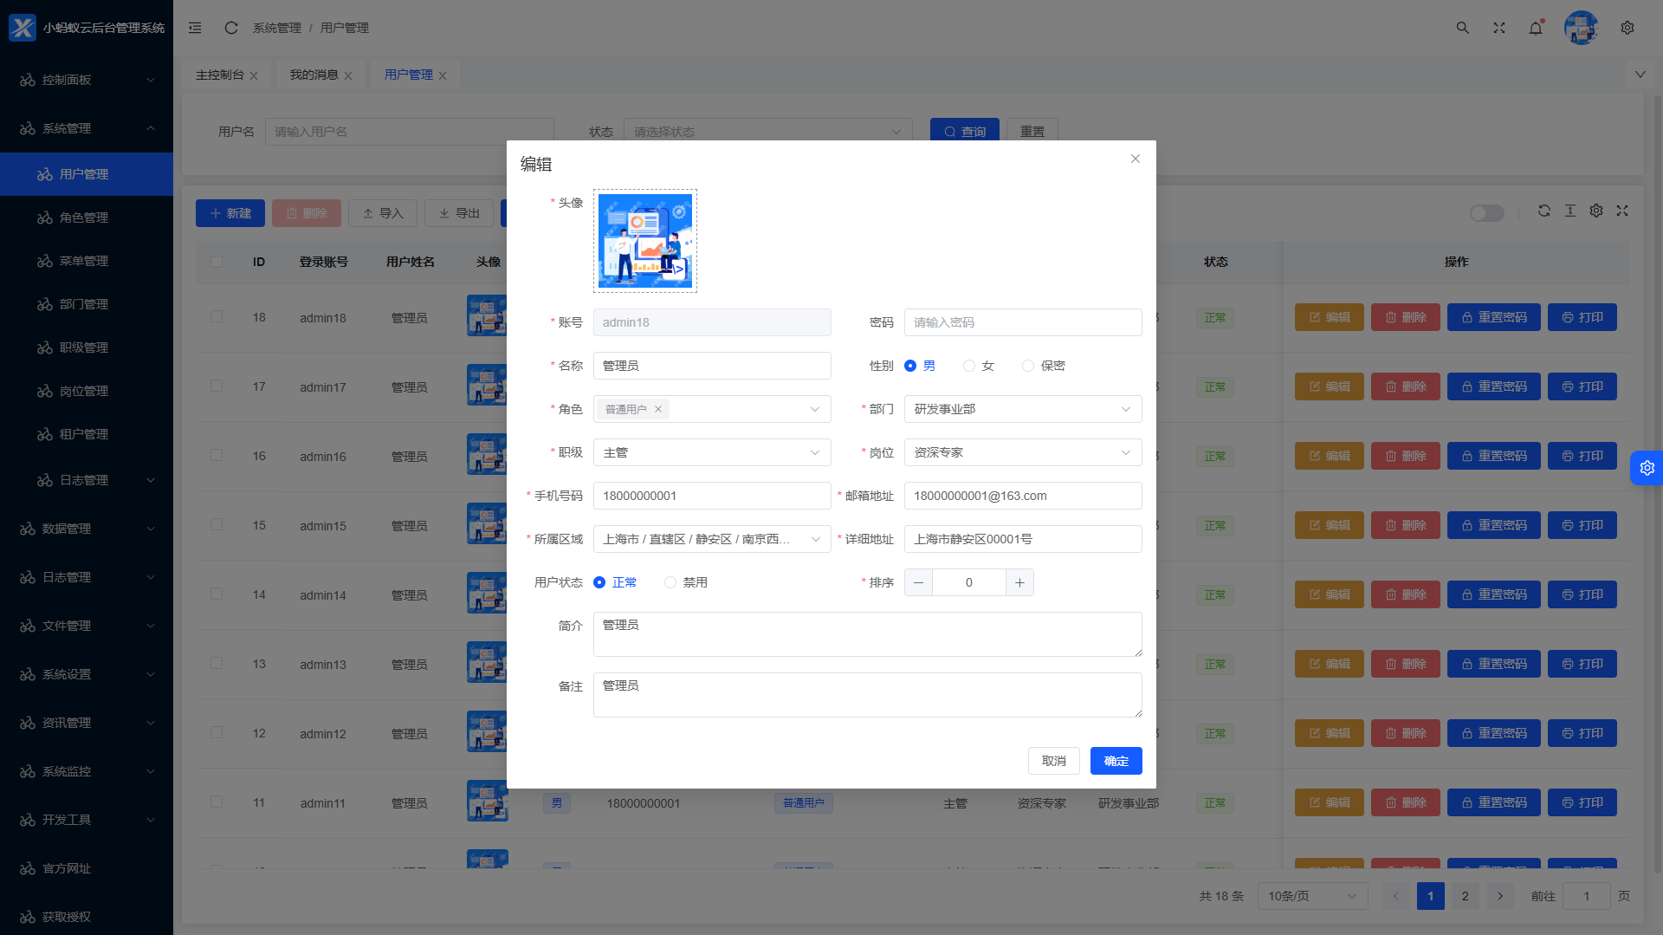Screen dimensions: 1663x935
Task: Click the 手机号码 input field
Action: point(712,496)
